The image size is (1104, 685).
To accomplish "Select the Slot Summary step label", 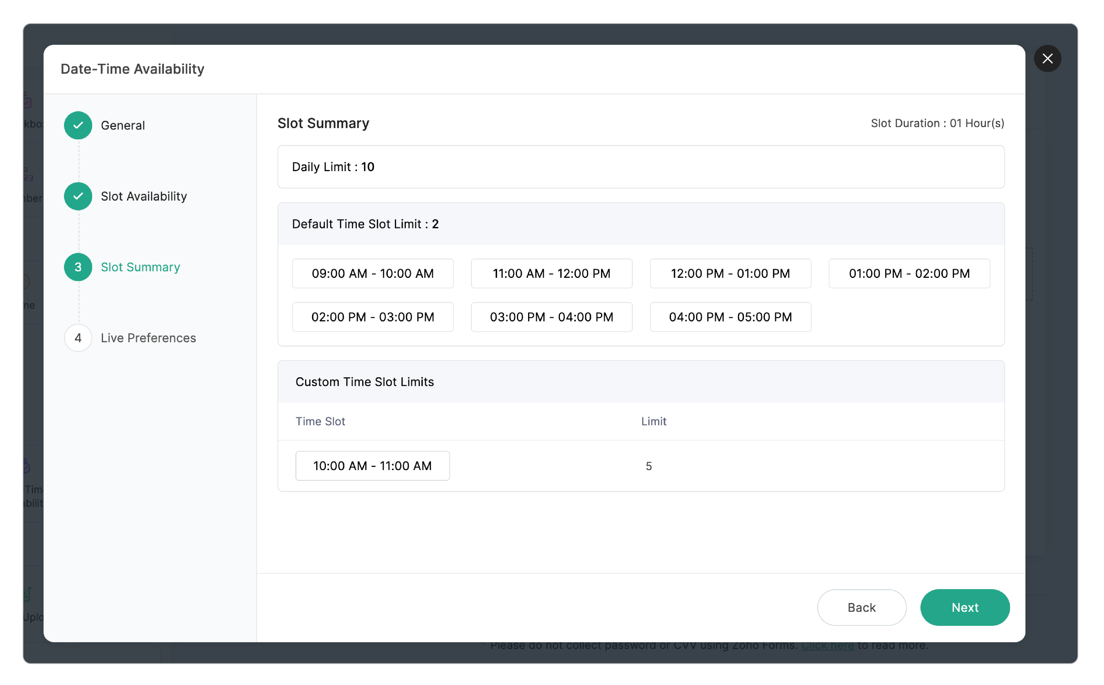I will 141,267.
